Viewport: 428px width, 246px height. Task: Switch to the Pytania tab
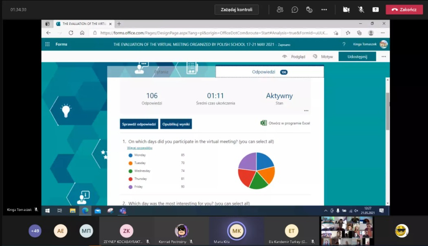pyautogui.click(x=161, y=72)
